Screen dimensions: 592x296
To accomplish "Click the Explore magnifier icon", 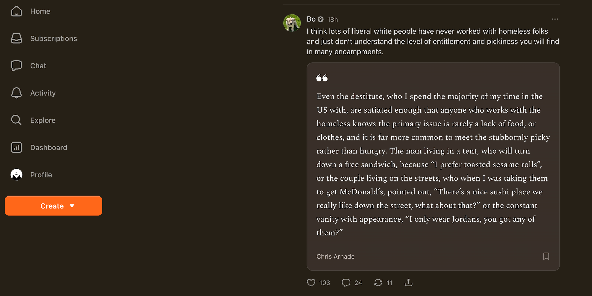I will tap(16, 120).
